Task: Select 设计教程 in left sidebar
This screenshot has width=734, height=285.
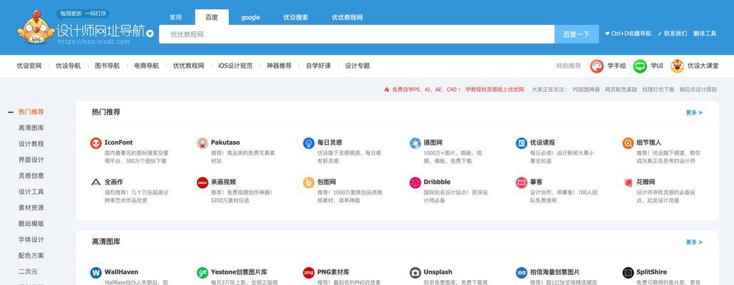Action: click(x=31, y=144)
